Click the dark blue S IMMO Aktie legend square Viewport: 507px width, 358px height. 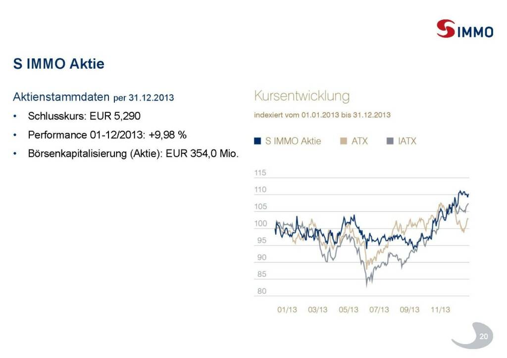tap(257, 141)
